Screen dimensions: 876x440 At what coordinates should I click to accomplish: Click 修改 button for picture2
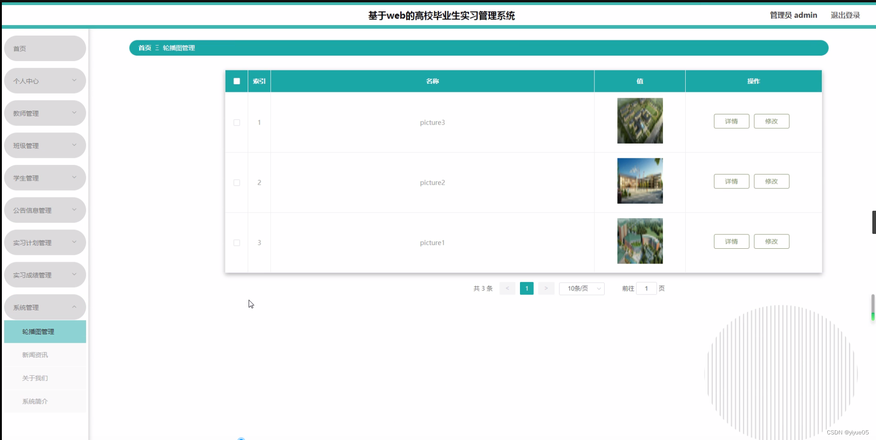point(771,182)
